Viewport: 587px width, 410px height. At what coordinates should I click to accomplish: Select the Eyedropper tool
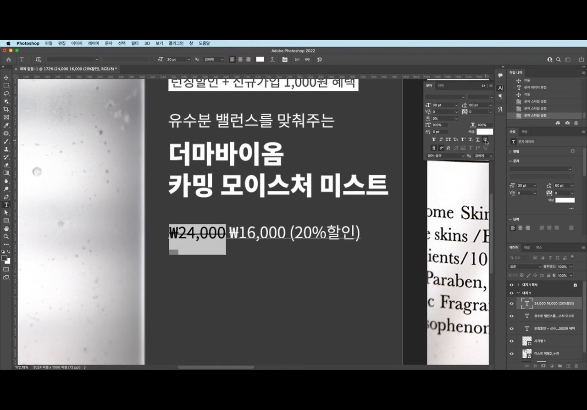click(x=6, y=125)
